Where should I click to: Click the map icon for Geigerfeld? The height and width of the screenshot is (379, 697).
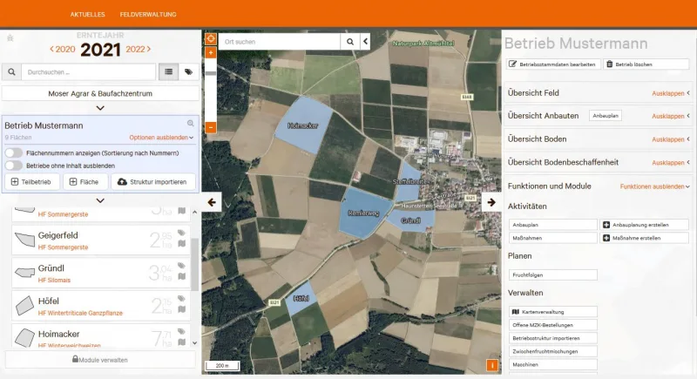click(x=181, y=243)
